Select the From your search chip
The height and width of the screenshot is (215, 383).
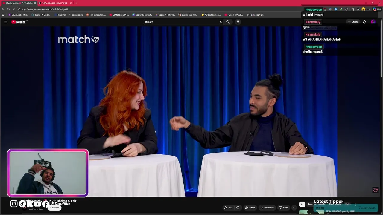click(x=316, y=204)
